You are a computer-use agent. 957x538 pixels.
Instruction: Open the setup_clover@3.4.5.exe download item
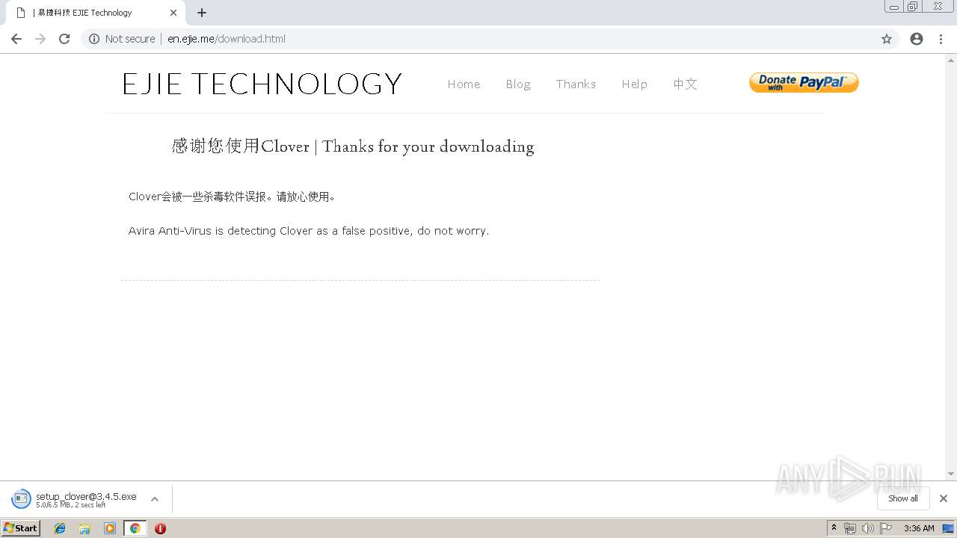[x=86, y=499]
